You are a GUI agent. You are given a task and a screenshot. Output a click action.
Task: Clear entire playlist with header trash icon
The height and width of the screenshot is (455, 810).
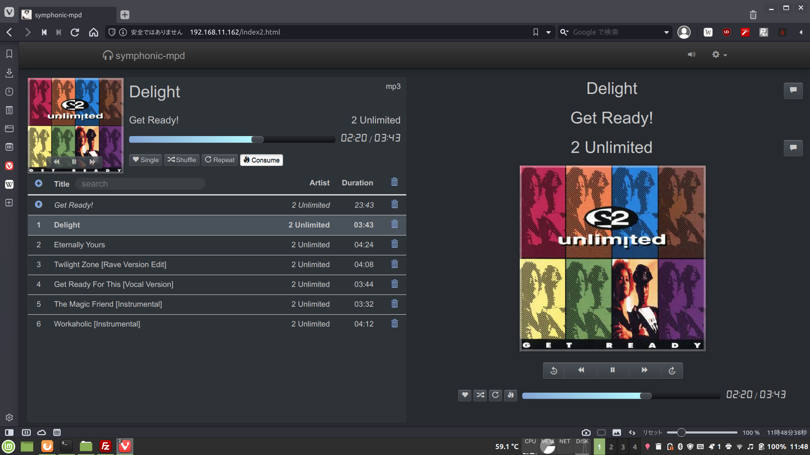coord(394,182)
